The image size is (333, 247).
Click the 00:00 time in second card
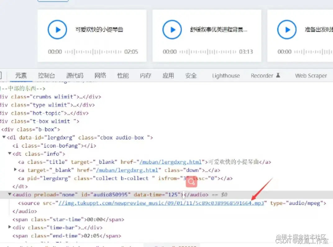pyautogui.click(x=170, y=52)
